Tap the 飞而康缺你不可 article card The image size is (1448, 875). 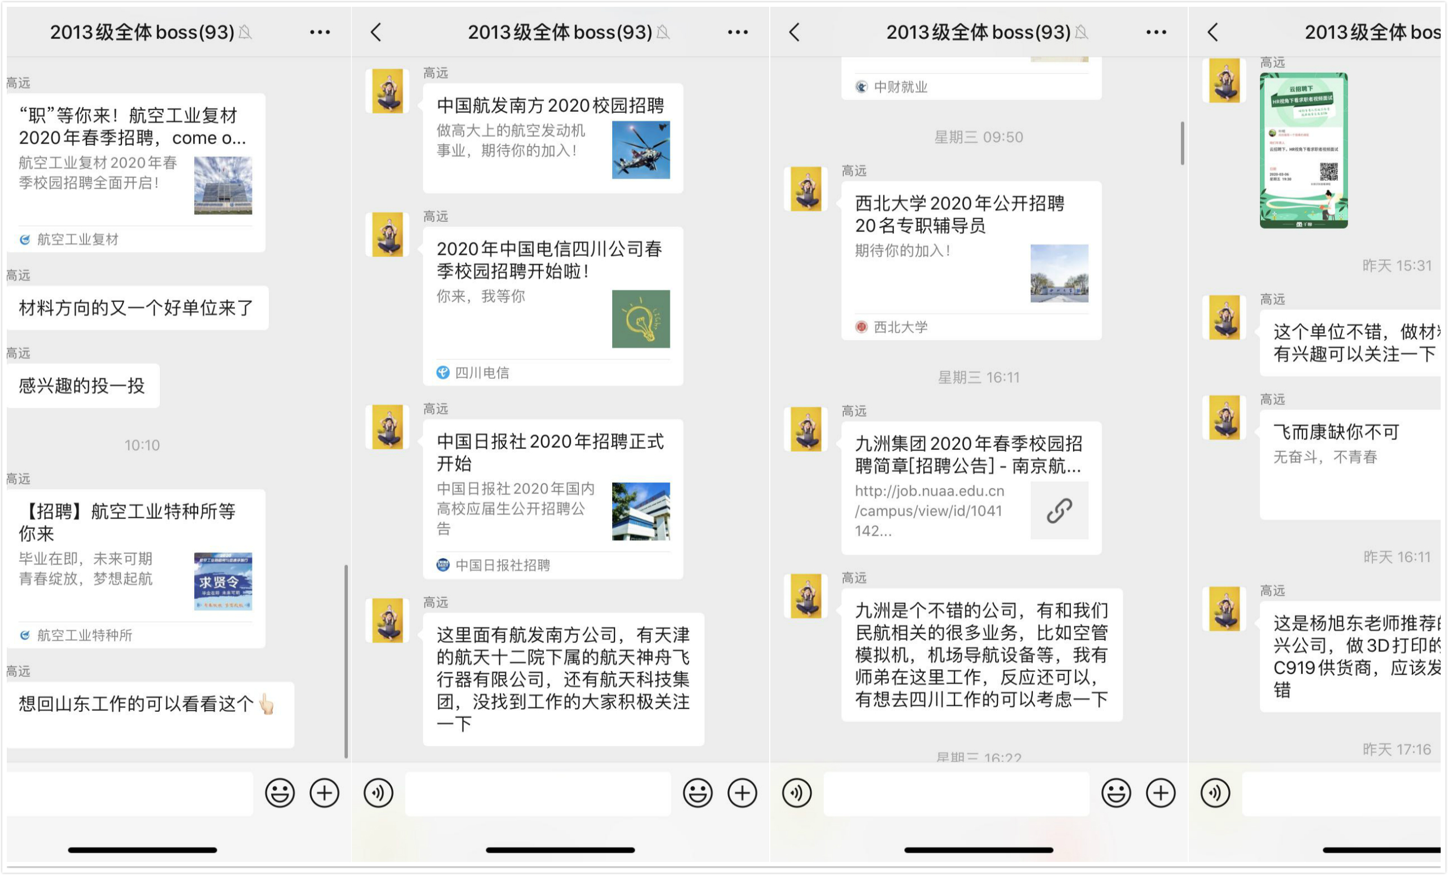coord(1351,464)
